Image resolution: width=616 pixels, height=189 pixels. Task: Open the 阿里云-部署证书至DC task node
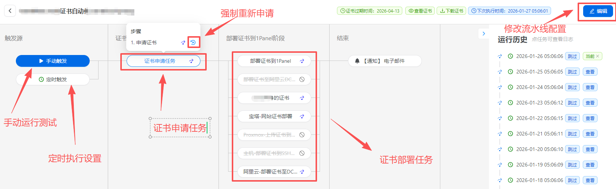coord(270,172)
